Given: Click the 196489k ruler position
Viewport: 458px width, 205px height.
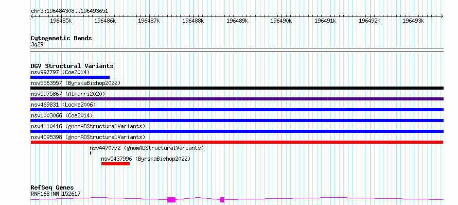Looking at the screenshot, I should (237, 21).
